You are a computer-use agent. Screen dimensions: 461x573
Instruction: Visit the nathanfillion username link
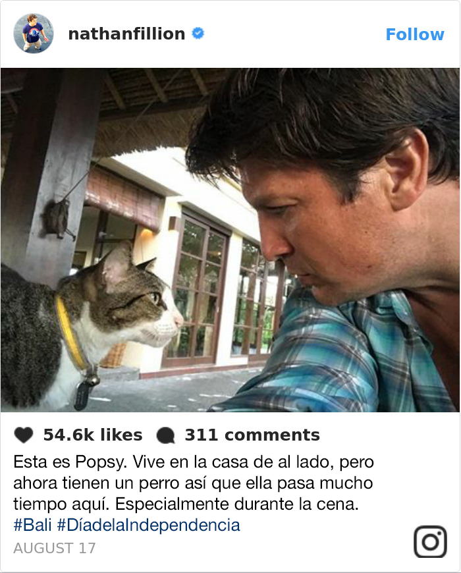click(126, 34)
